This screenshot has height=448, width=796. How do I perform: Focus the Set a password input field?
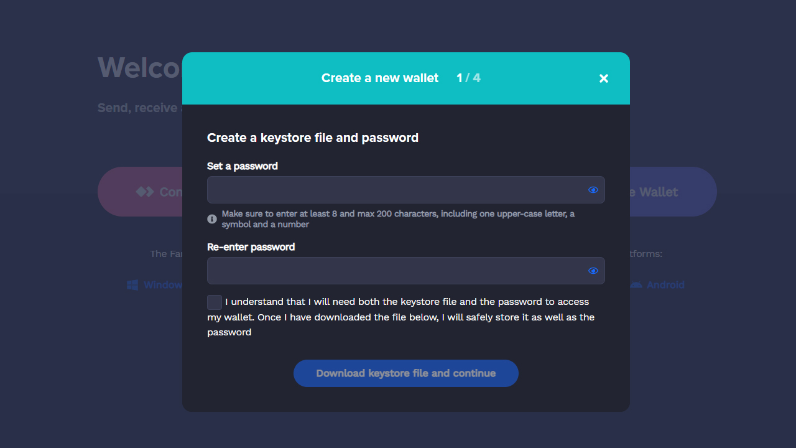(x=406, y=190)
